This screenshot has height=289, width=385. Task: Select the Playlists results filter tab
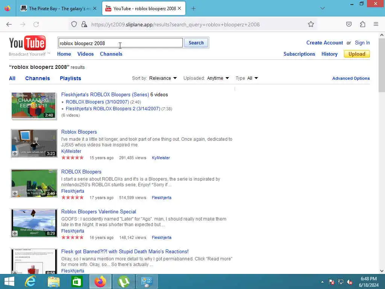(x=70, y=78)
